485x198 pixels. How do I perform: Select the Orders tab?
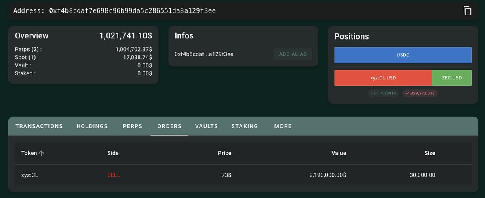(169, 126)
